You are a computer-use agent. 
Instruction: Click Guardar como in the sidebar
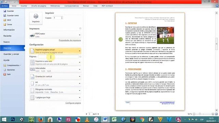click(x=11, y=15)
